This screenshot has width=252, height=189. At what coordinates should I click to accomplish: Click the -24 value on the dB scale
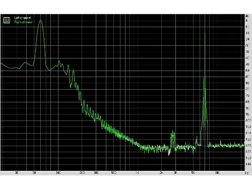[x=247, y=39]
